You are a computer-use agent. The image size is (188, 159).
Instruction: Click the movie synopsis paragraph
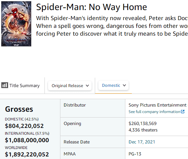click(112, 26)
